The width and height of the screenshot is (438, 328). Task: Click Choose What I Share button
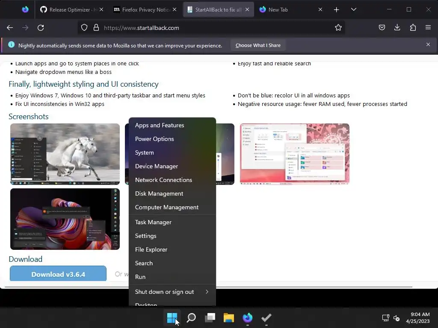click(258, 45)
